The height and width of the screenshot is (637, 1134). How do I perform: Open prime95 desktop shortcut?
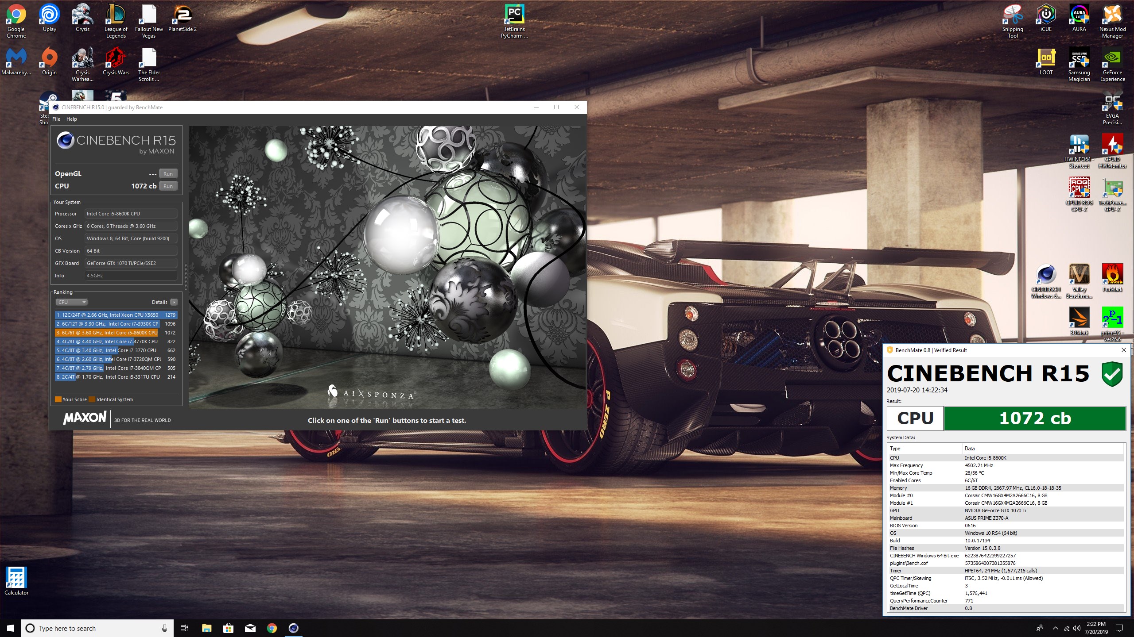[1112, 324]
